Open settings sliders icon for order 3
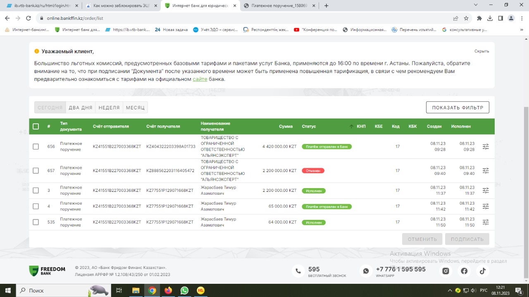This screenshot has height=297, width=529. [x=486, y=190]
